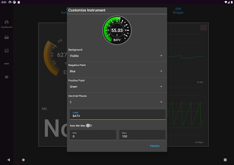Click the Customize Instrument title text

(x=87, y=10)
